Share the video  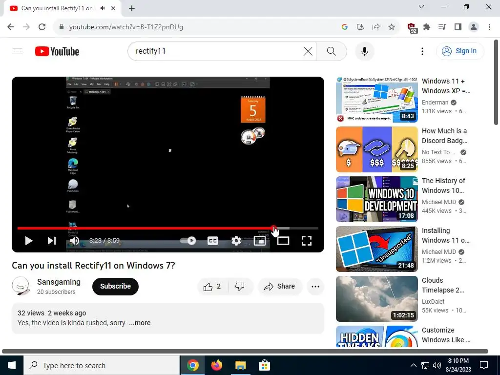[x=280, y=286]
